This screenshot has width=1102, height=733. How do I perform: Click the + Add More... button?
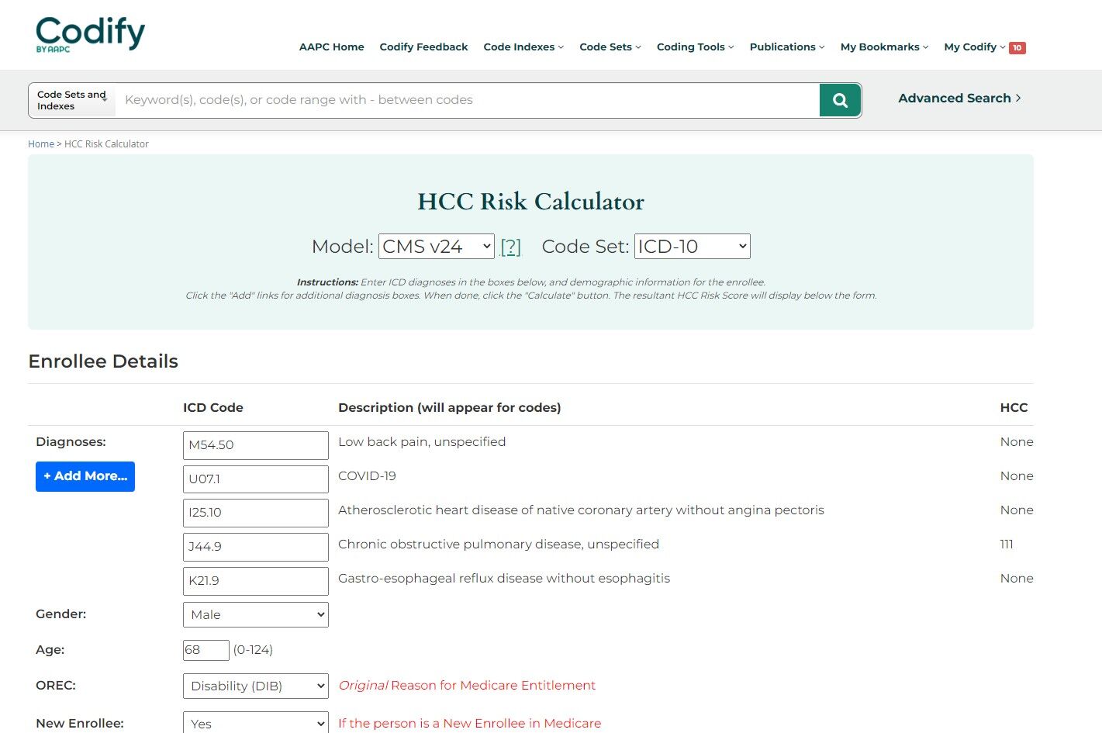tap(85, 476)
